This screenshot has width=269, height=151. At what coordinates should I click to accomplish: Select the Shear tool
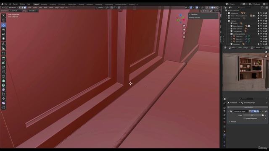tap(3, 103)
